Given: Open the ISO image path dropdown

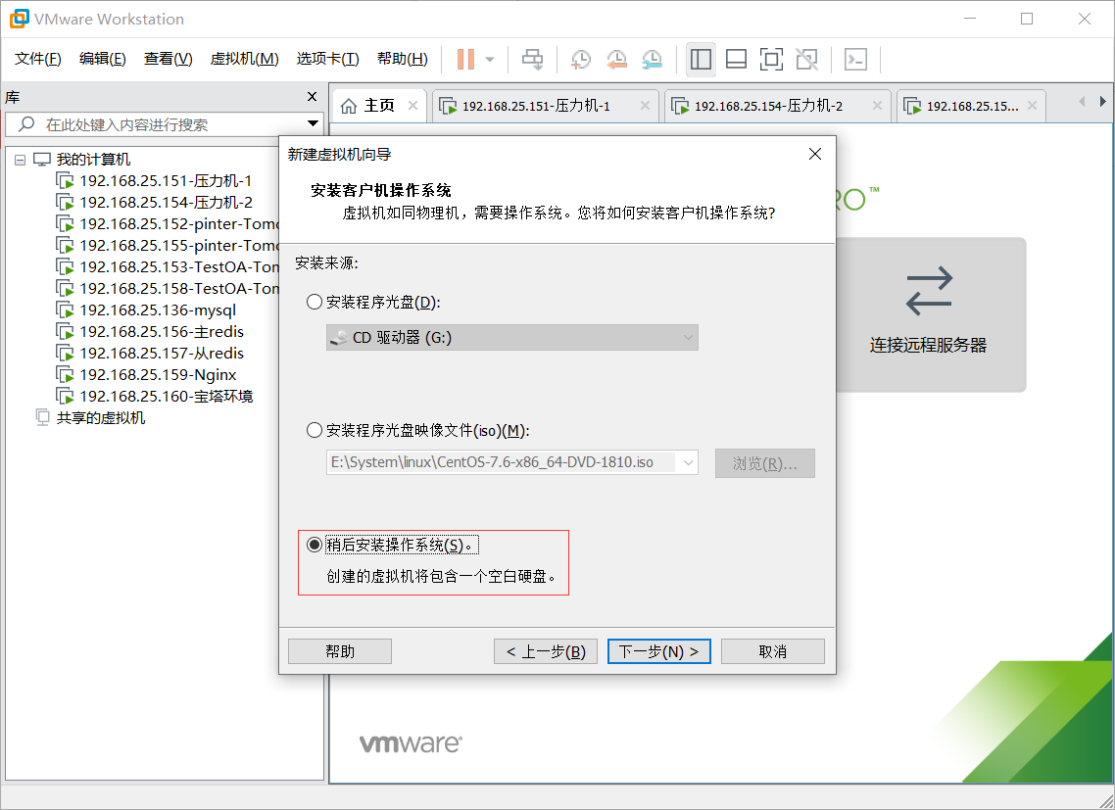Looking at the screenshot, I should (688, 463).
